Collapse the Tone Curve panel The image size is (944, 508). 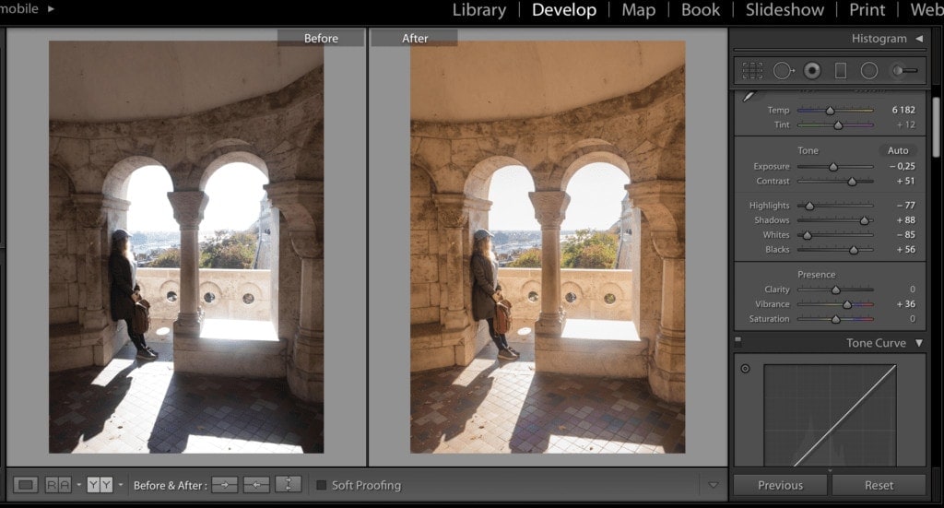(918, 343)
